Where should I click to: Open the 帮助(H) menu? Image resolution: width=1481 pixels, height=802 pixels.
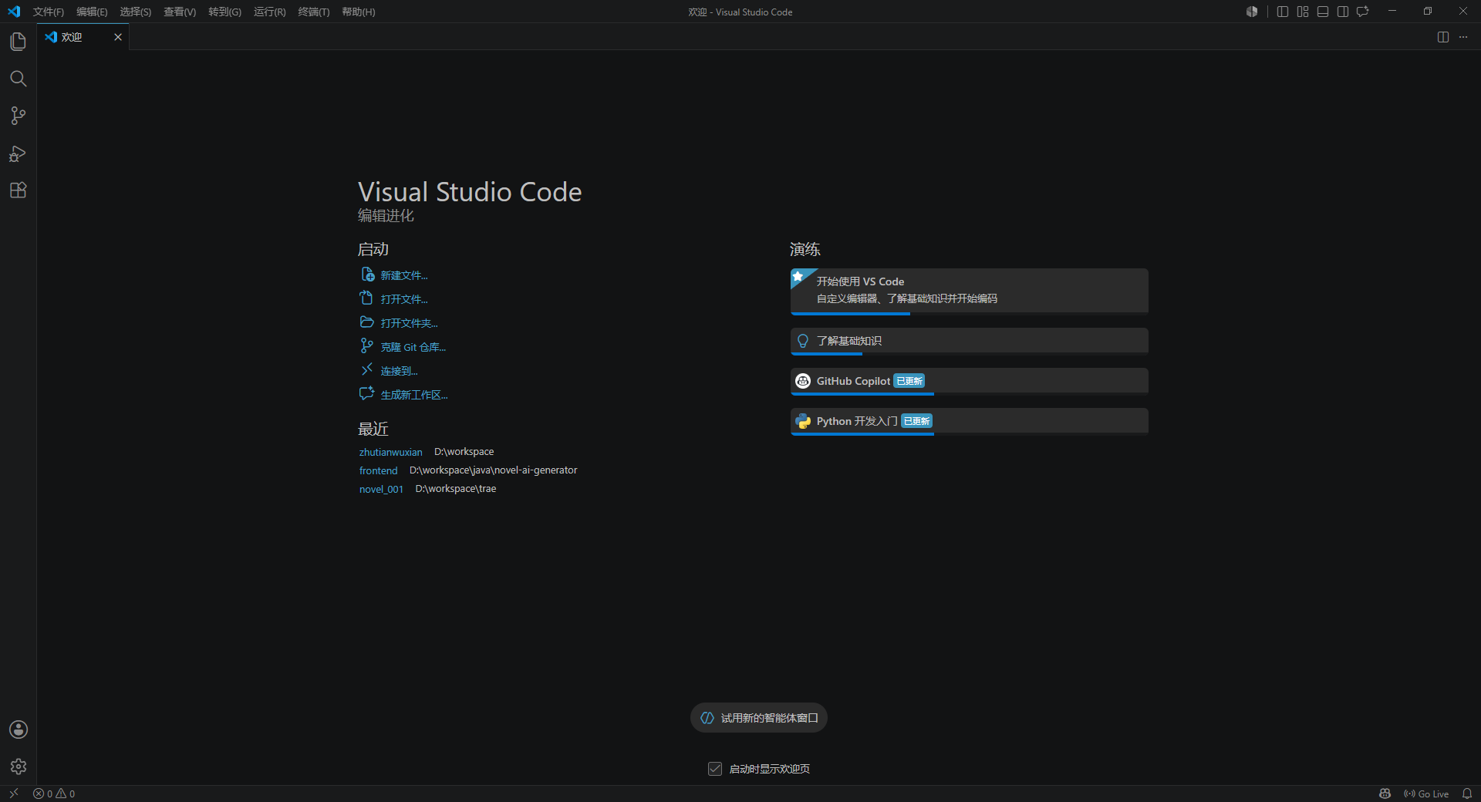tap(359, 12)
